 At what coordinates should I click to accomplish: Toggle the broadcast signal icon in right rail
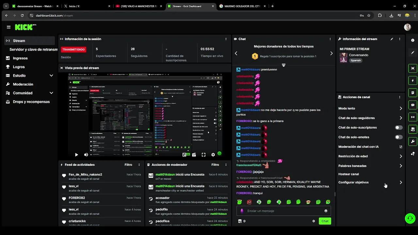pos(413,117)
